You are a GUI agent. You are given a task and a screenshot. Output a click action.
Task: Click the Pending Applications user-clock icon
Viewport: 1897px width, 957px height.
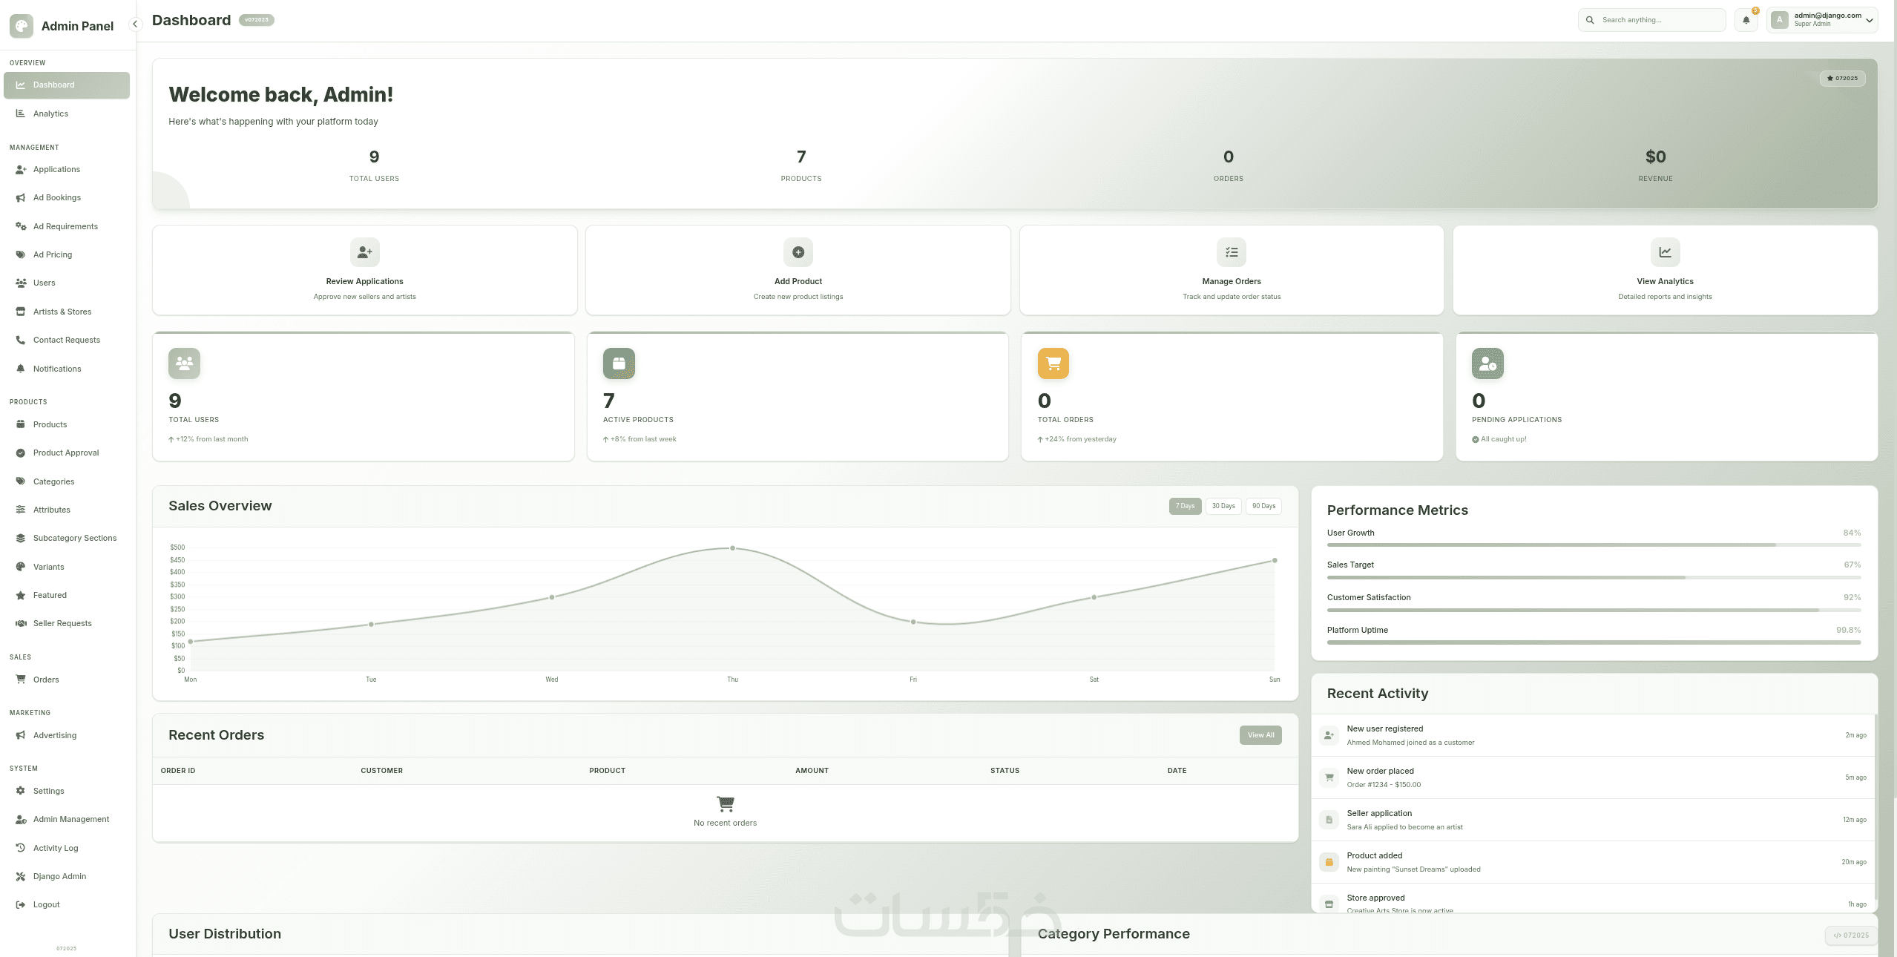click(x=1487, y=364)
